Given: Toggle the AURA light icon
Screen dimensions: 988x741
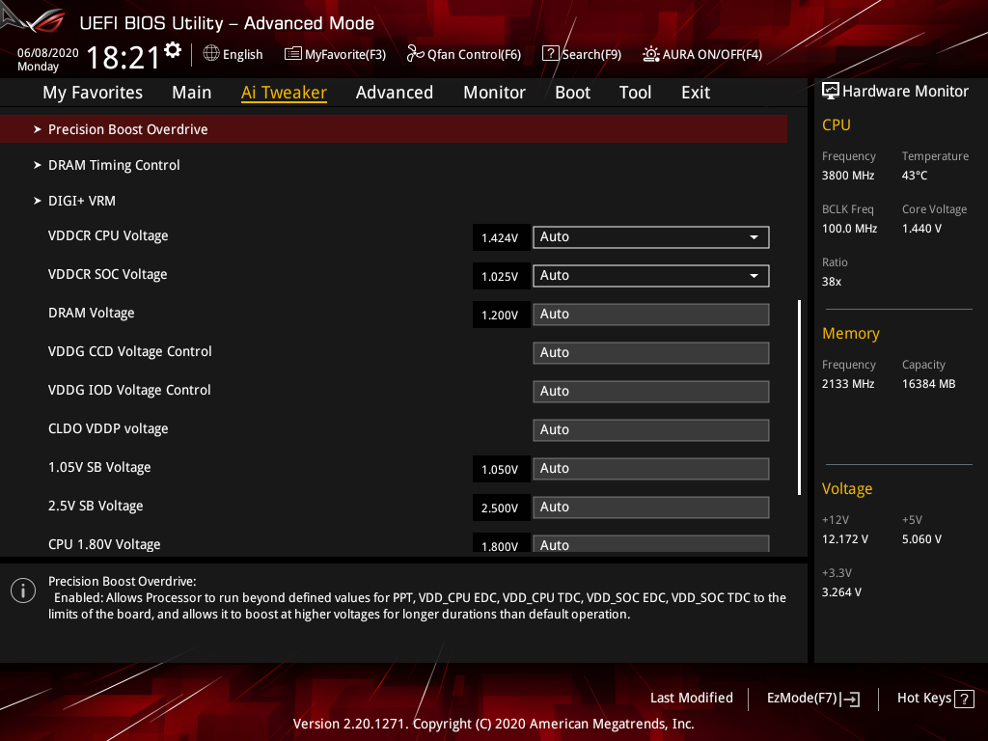Looking at the screenshot, I should (651, 54).
